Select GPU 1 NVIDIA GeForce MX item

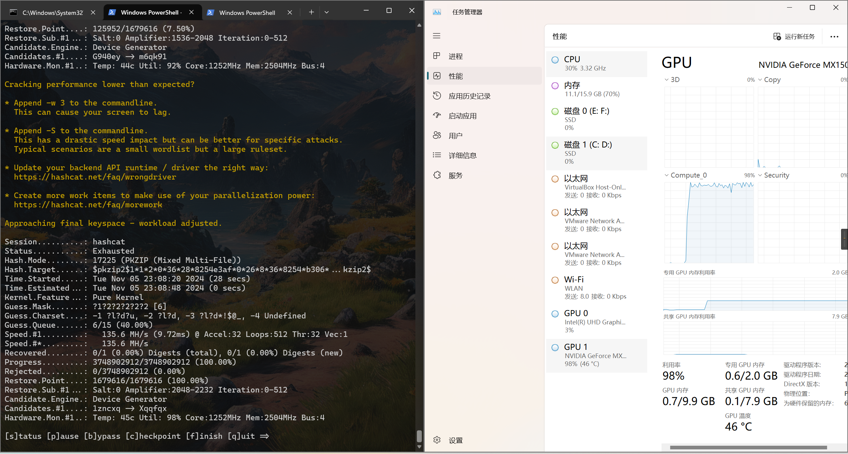tap(596, 355)
